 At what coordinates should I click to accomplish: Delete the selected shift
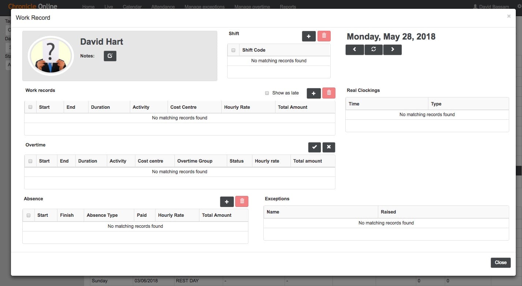(x=324, y=36)
